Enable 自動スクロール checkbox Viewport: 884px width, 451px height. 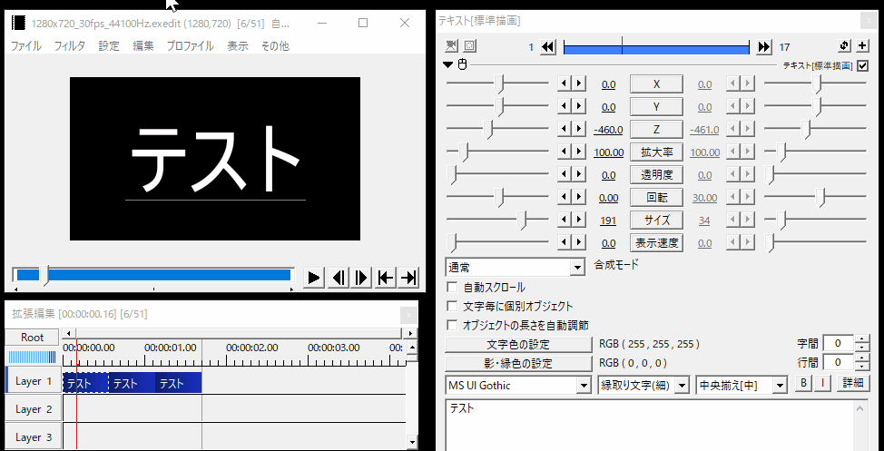pyautogui.click(x=452, y=287)
